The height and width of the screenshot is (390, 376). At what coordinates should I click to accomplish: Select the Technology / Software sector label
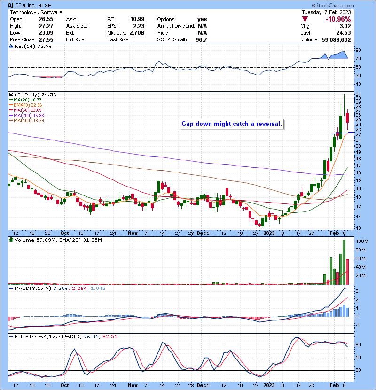(x=36, y=12)
